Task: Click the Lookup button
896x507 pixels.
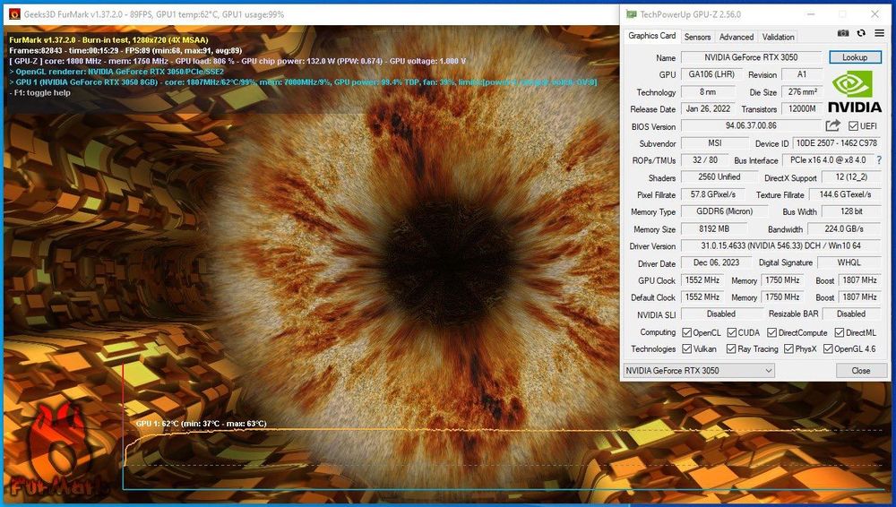Action: [854, 57]
